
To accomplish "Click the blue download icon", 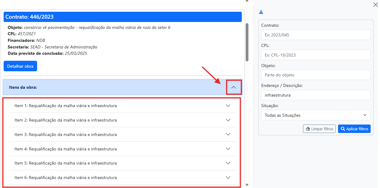I will click(x=261, y=12).
